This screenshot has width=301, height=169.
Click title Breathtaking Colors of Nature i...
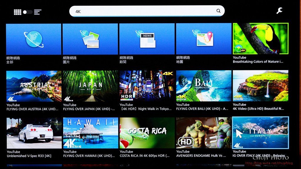(258, 62)
